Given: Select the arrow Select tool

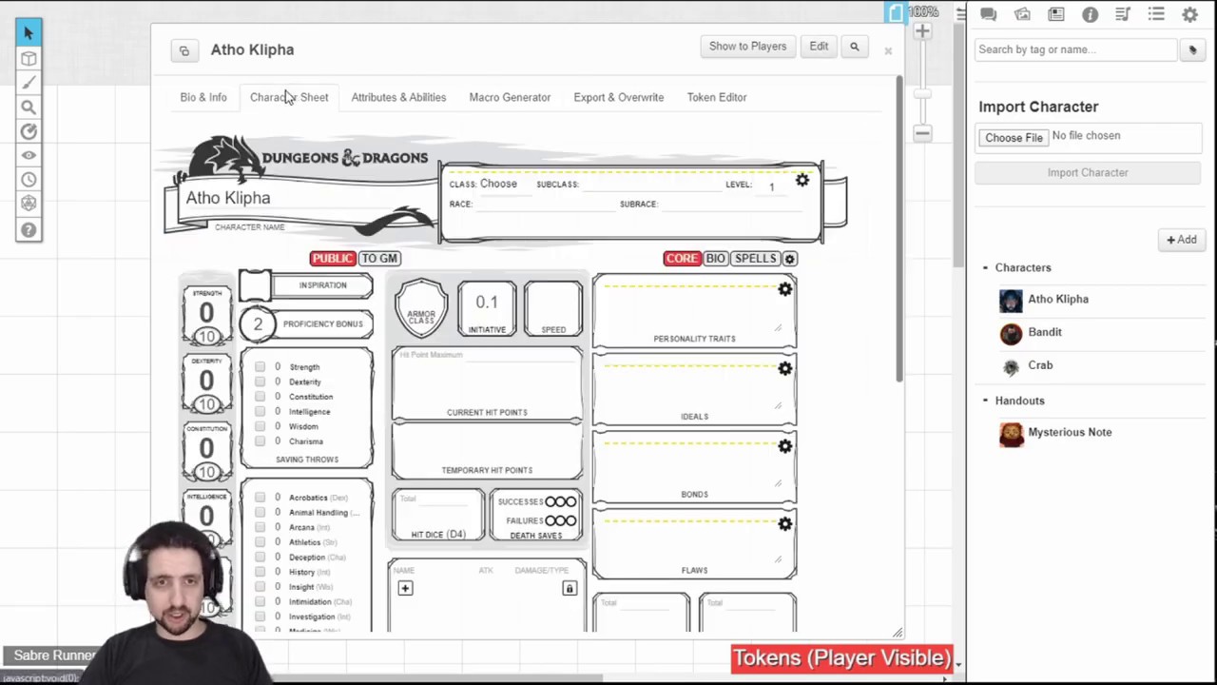Looking at the screenshot, I should pos(29,33).
